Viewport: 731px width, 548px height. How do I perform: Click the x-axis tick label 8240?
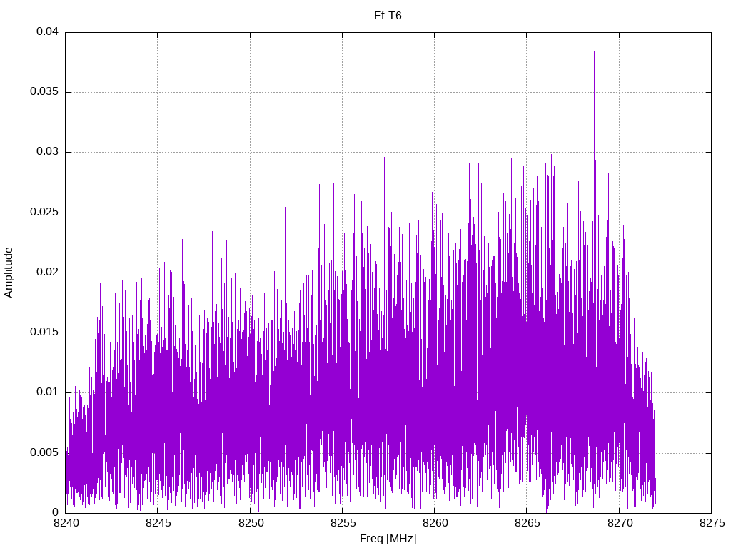coord(66,523)
